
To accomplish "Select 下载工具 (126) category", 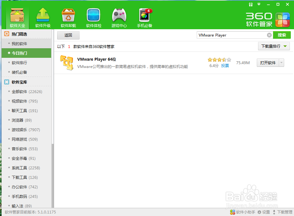I will [x=26, y=178].
